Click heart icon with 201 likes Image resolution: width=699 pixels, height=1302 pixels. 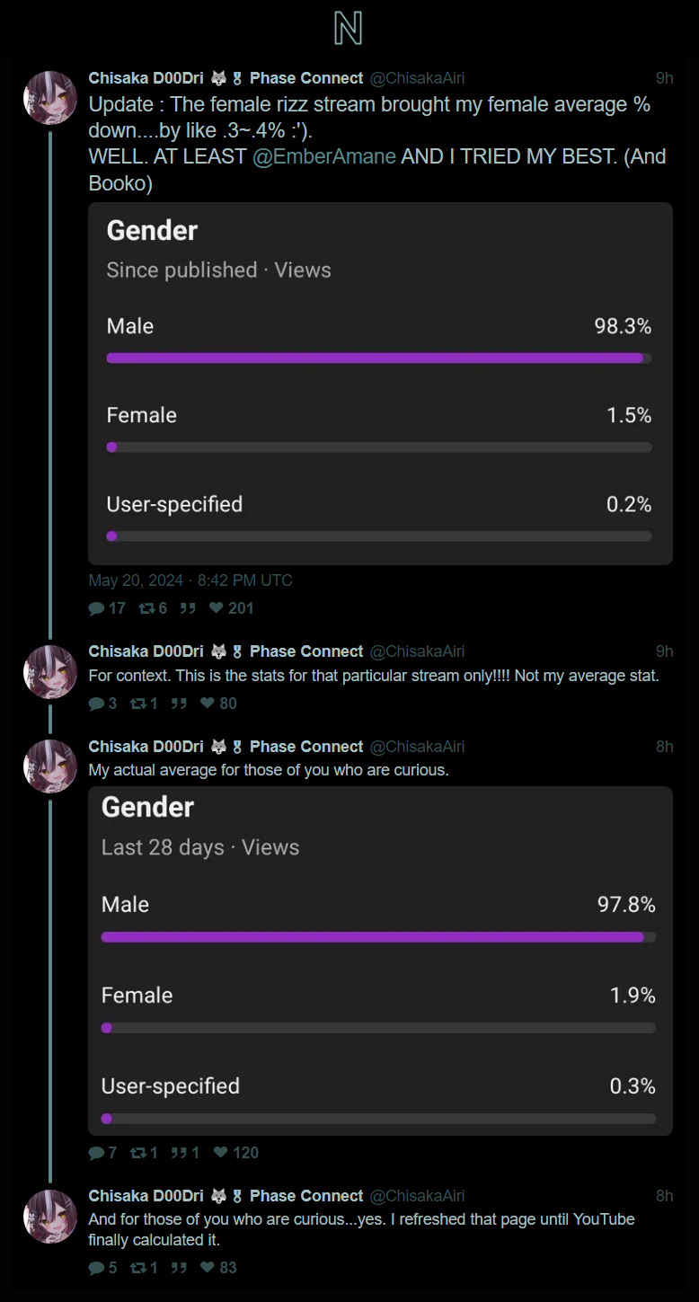point(216,608)
